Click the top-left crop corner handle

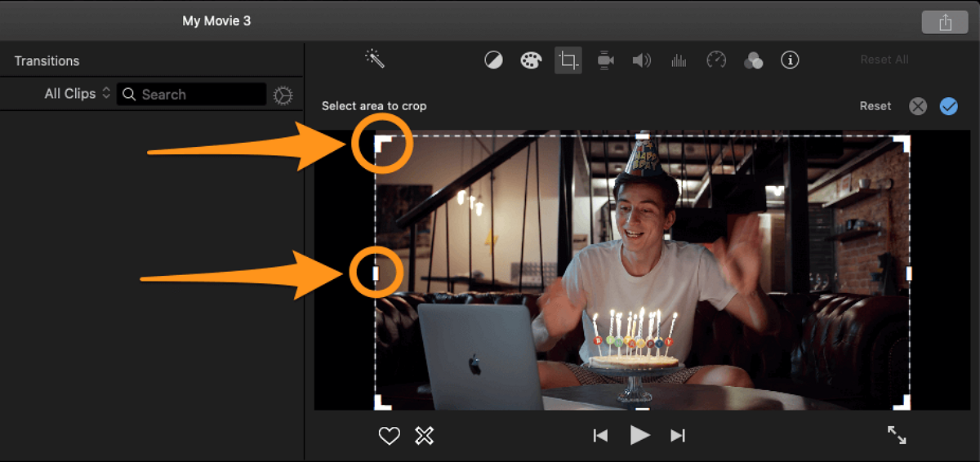click(x=382, y=144)
